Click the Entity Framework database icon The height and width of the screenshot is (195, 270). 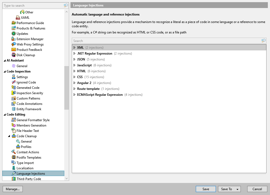point(13,109)
